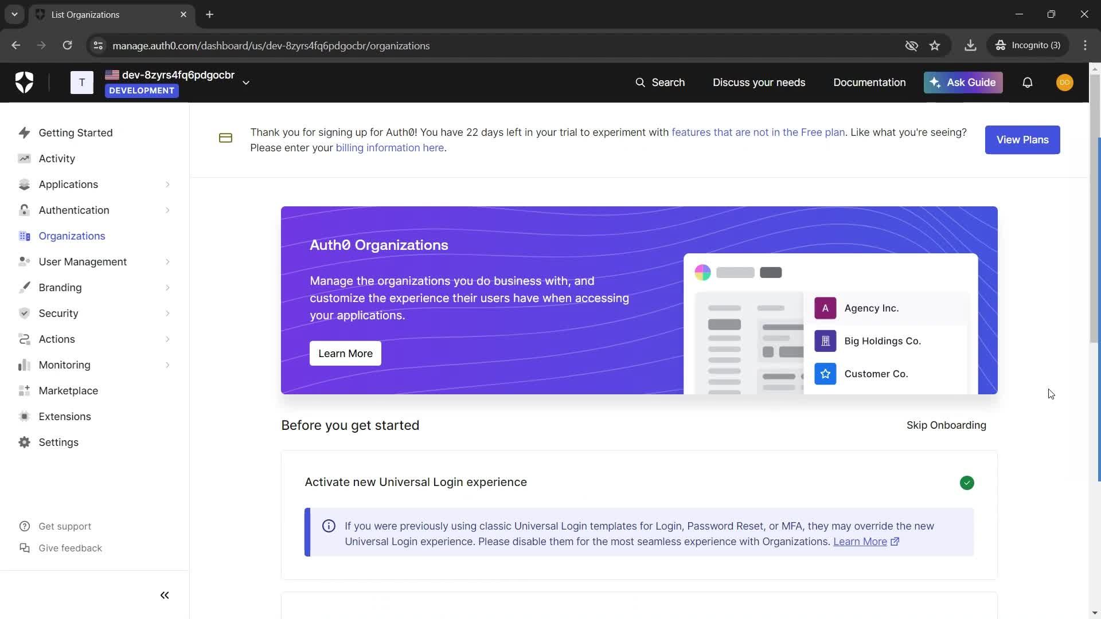Open the user avatar menu
This screenshot has height=619, width=1101.
(1065, 83)
